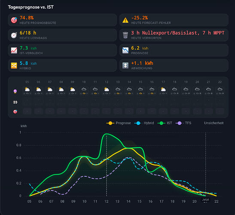Click the 05 label on the chart x-axis

pos(29,201)
